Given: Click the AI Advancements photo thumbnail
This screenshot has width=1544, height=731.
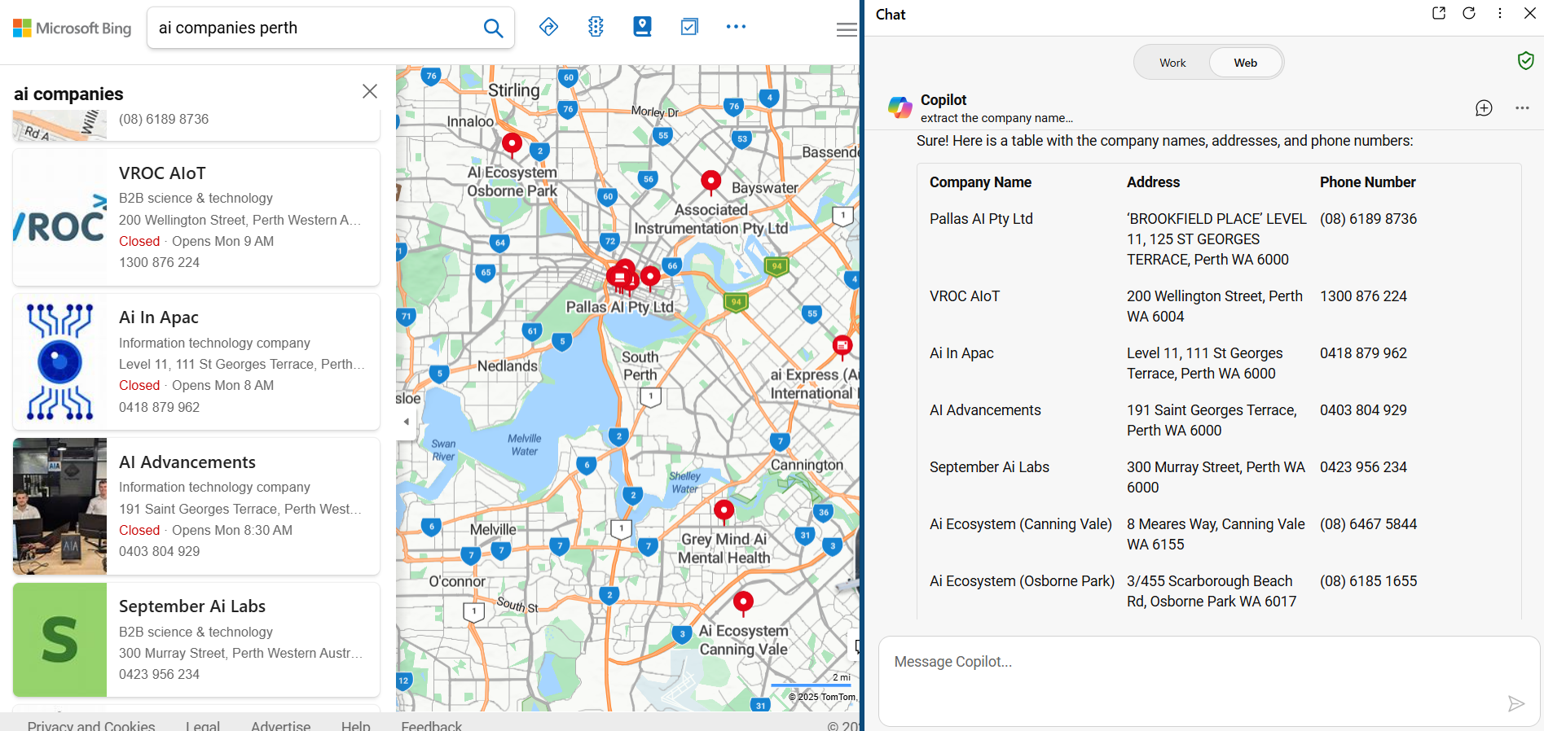Looking at the screenshot, I should coord(59,506).
